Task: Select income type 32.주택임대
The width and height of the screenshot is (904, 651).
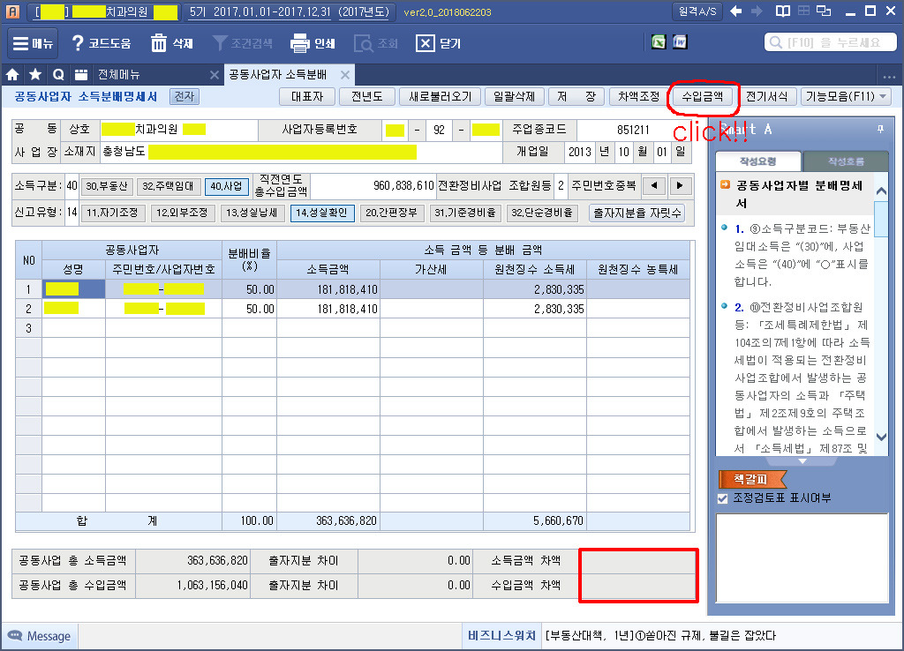Action: (x=169, y=186)
